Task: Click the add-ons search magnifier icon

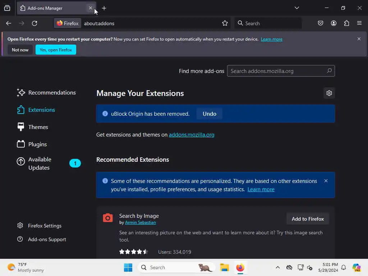Action: pos(329,71)
